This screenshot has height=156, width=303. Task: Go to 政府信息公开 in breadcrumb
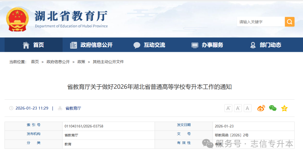click(x=58, y=62)
